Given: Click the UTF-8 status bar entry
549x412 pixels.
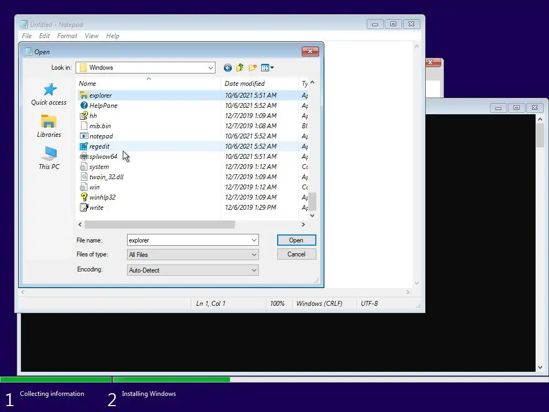Looking at the screenshot, I should (369, 304).
